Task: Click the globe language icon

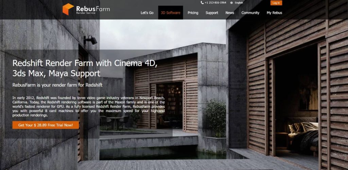Action: [x=231, y=3]
